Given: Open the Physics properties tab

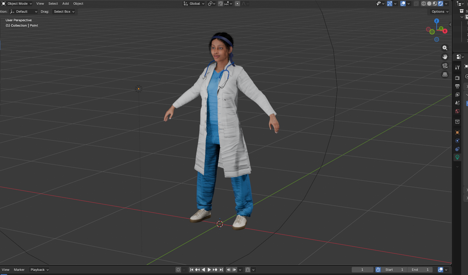Looking at the screenshot, I should pyautogui.click(x=457, y=141).
